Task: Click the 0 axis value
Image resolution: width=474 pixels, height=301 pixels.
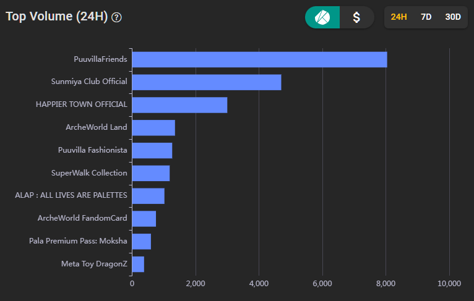Action: pos(132,284)
